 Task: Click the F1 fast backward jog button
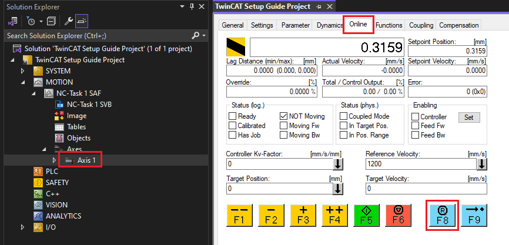239,215
